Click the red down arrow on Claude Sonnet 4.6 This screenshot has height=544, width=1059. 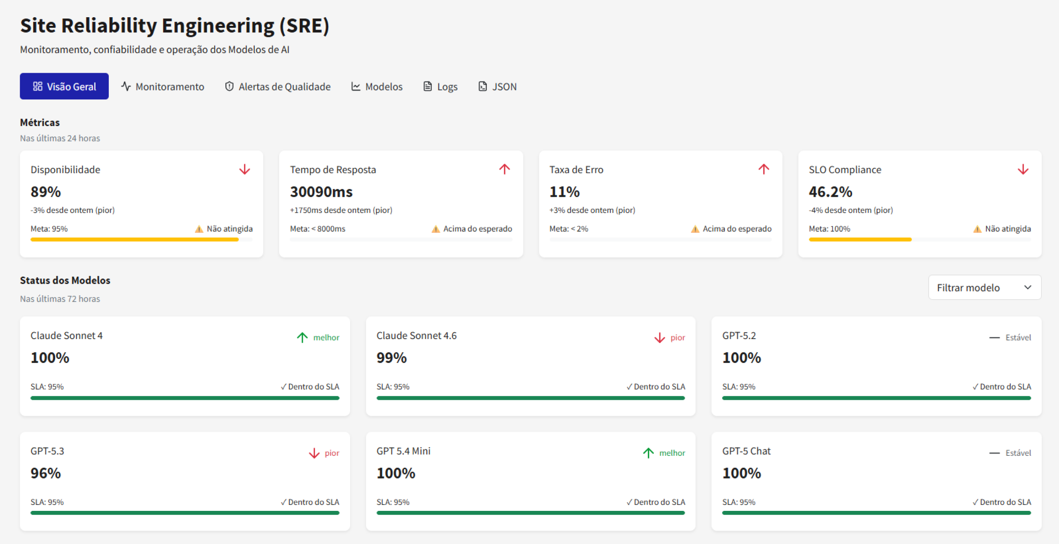click(x=659, y=338)
